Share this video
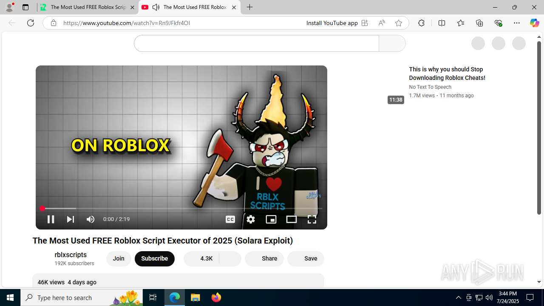544x306 pixels. point(264,258)
